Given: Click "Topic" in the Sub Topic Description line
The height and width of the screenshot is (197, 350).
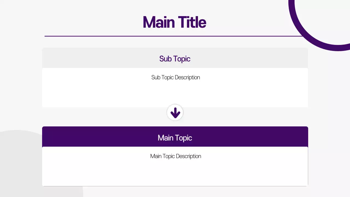Looking at the screenshot, I should (x=168, y=77).
